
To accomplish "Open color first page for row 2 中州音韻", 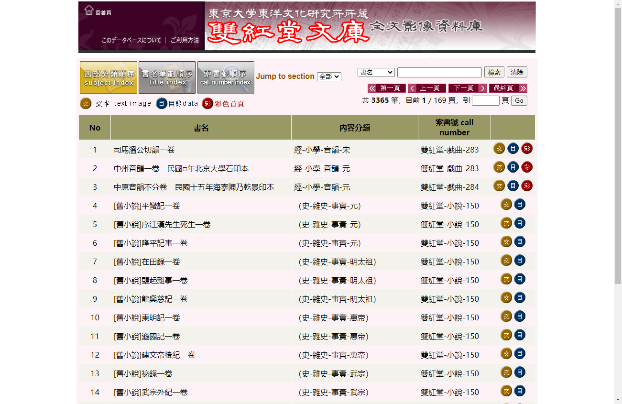I will click(x=527, y=167).
